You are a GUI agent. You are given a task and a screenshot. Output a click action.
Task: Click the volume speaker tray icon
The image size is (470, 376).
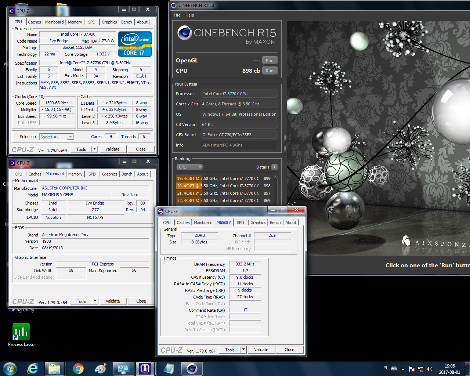click(430, 369)
